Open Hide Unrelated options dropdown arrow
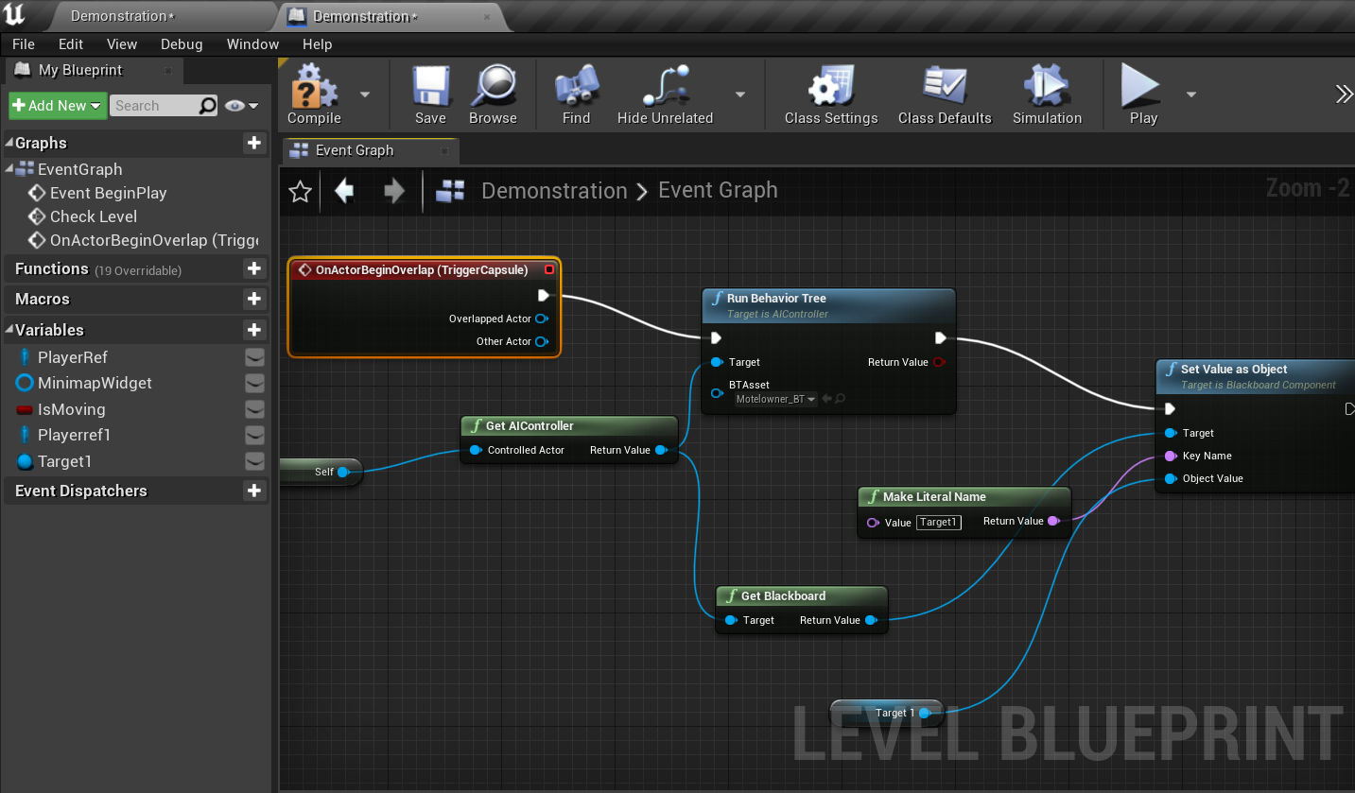This screenshot has height=793, width=1355. pos(740,95)
